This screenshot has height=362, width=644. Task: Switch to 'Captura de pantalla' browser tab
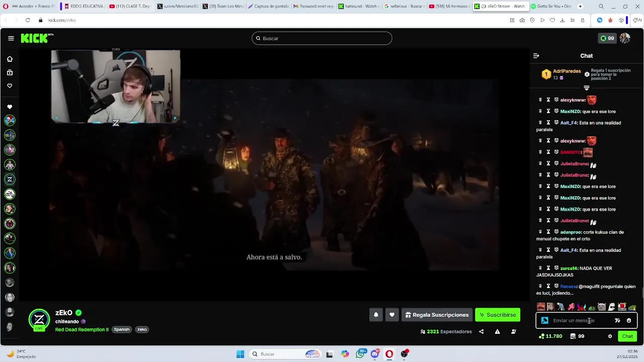coord(268,7)
